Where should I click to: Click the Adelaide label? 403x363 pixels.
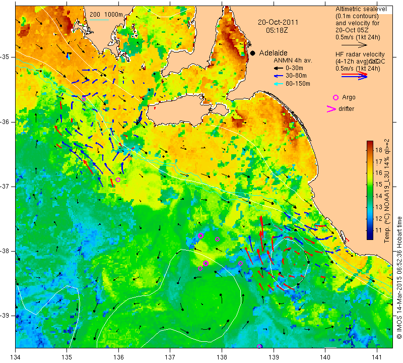[273, 53]
